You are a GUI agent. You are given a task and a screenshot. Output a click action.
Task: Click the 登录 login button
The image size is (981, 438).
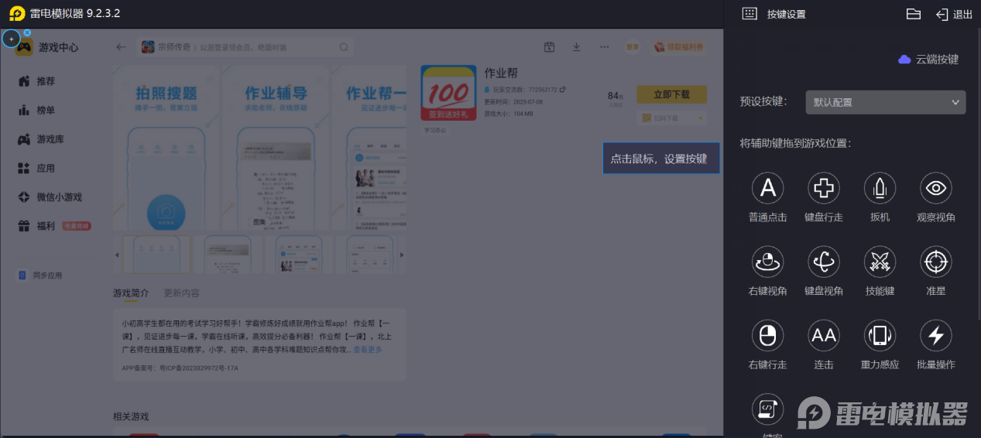click(633, 47)
